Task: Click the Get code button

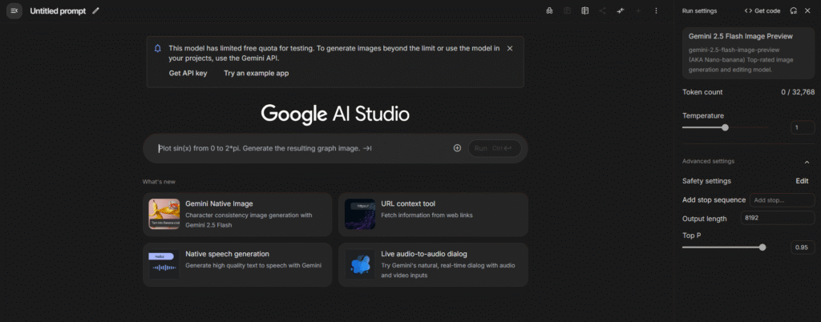Action: 762,10
